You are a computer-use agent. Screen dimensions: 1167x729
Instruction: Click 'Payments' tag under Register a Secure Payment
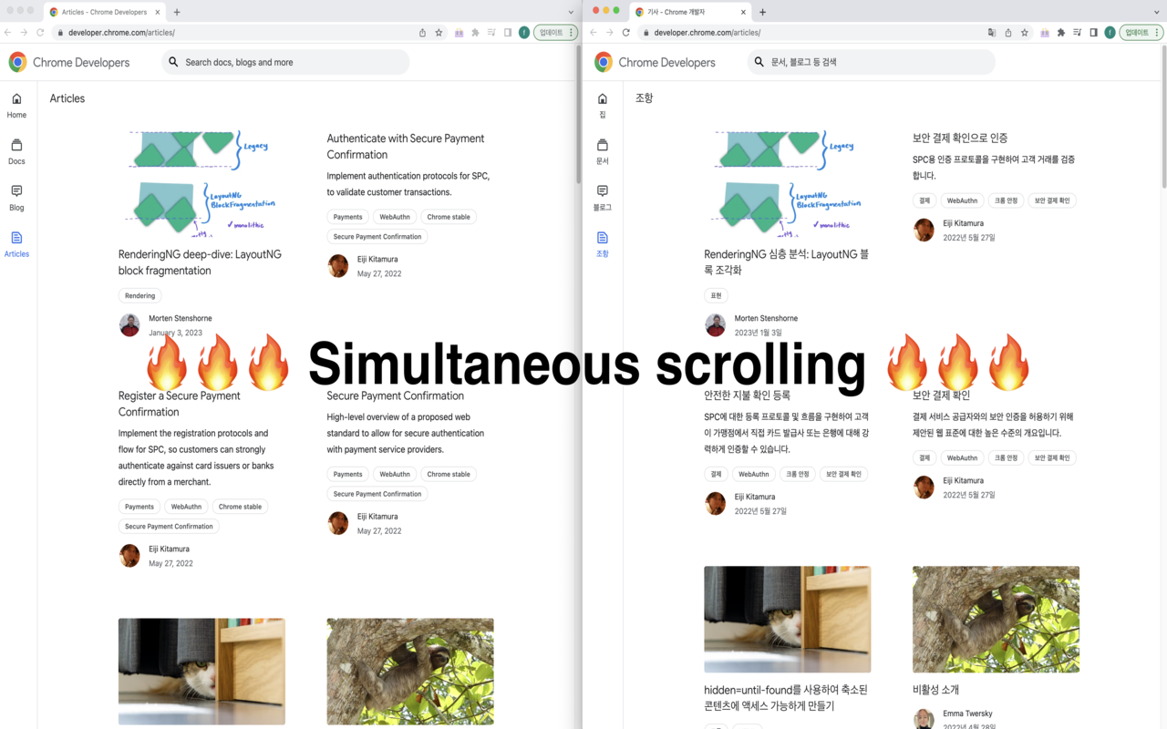tap(139, 507)
